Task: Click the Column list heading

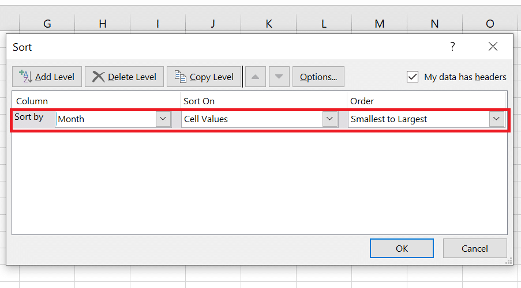Action: coord(32,101)
